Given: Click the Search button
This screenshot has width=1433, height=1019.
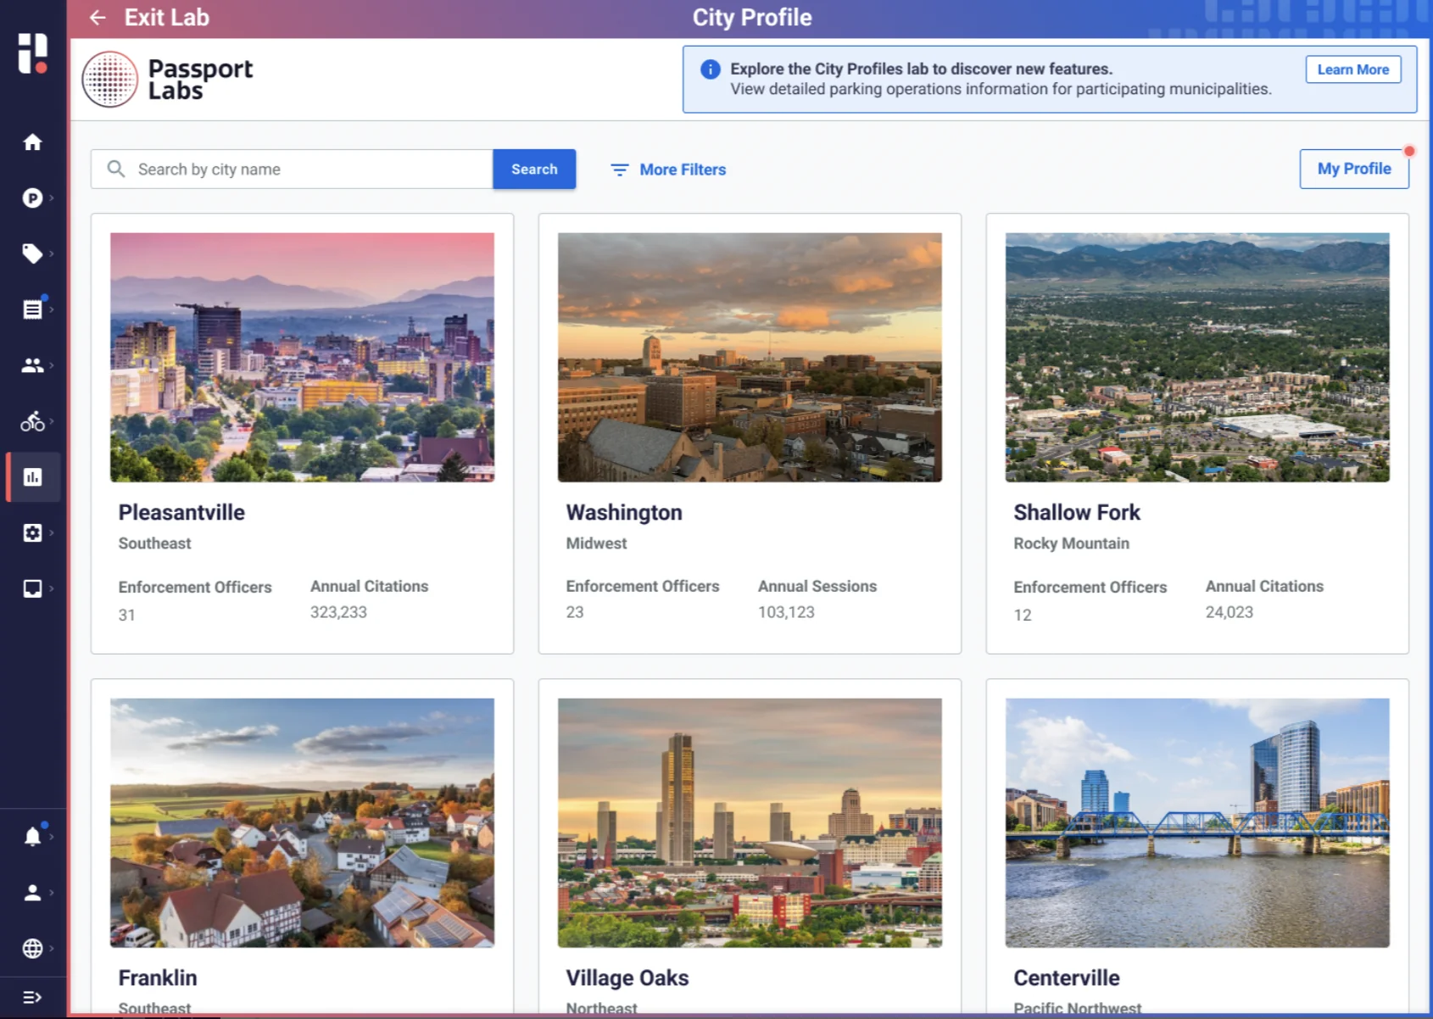Looking at the screenshot, I should [534, 170].
